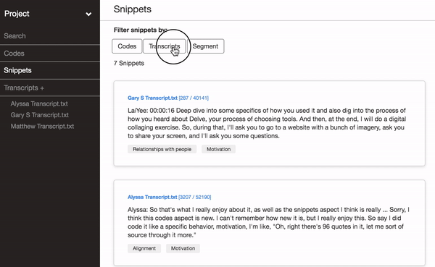The image size is (435, 267).
Task: Click the 7 Snippets count text
Action: click(x=129, y=63)
